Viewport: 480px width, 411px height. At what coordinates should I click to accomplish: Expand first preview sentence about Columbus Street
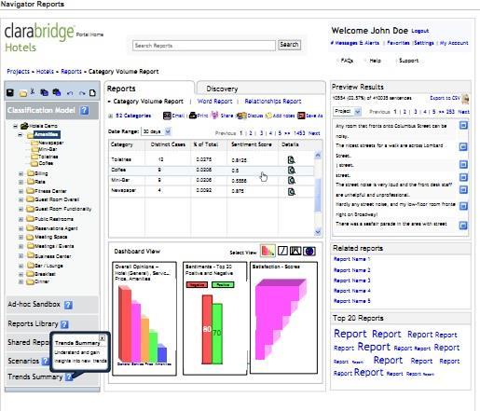[x=463, y=125]
